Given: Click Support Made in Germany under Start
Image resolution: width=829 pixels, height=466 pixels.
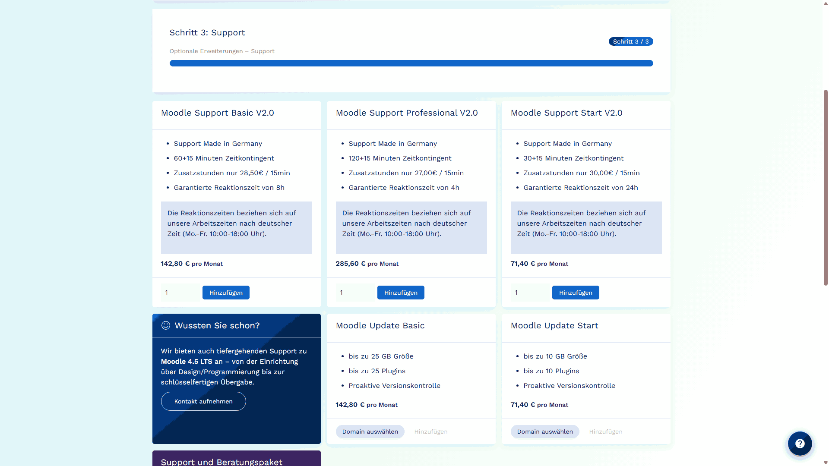Looking at the screenshot, I should point(568,144).
